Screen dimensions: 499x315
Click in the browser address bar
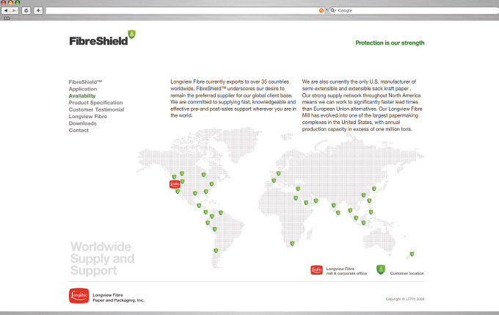tap(182, 10)
